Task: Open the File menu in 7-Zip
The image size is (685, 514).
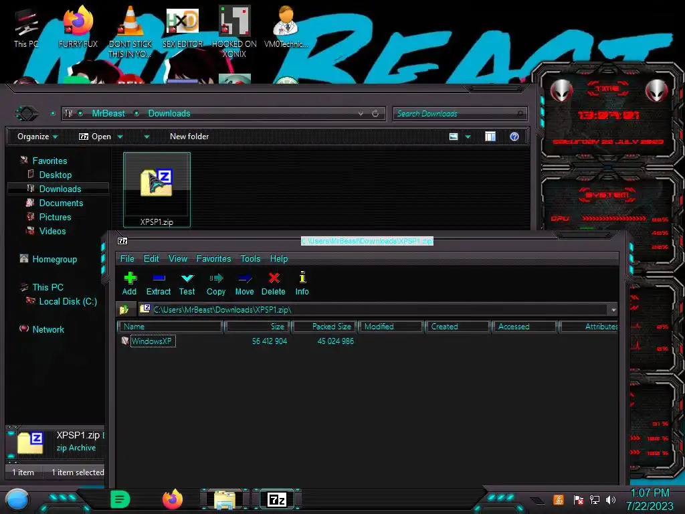Action: click(127, 259)
